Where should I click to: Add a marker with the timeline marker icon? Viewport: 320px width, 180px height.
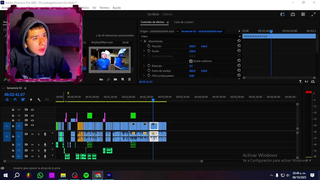(x=31, y=99)
